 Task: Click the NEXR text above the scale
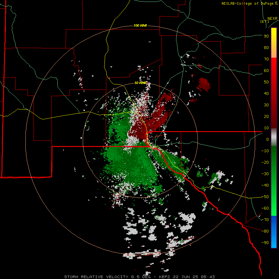point(272,19)
